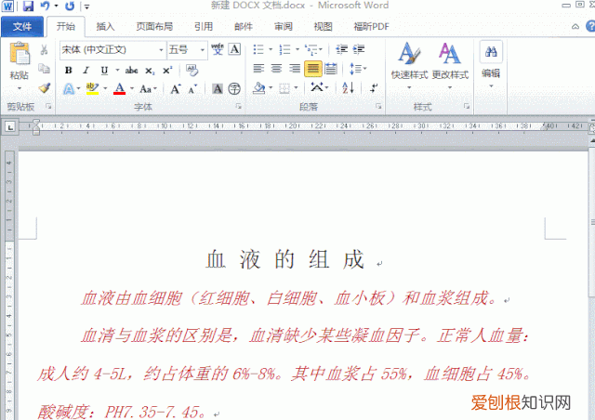
Task: Open the 字体 font dialog launcher
Action: pos(239,107)
